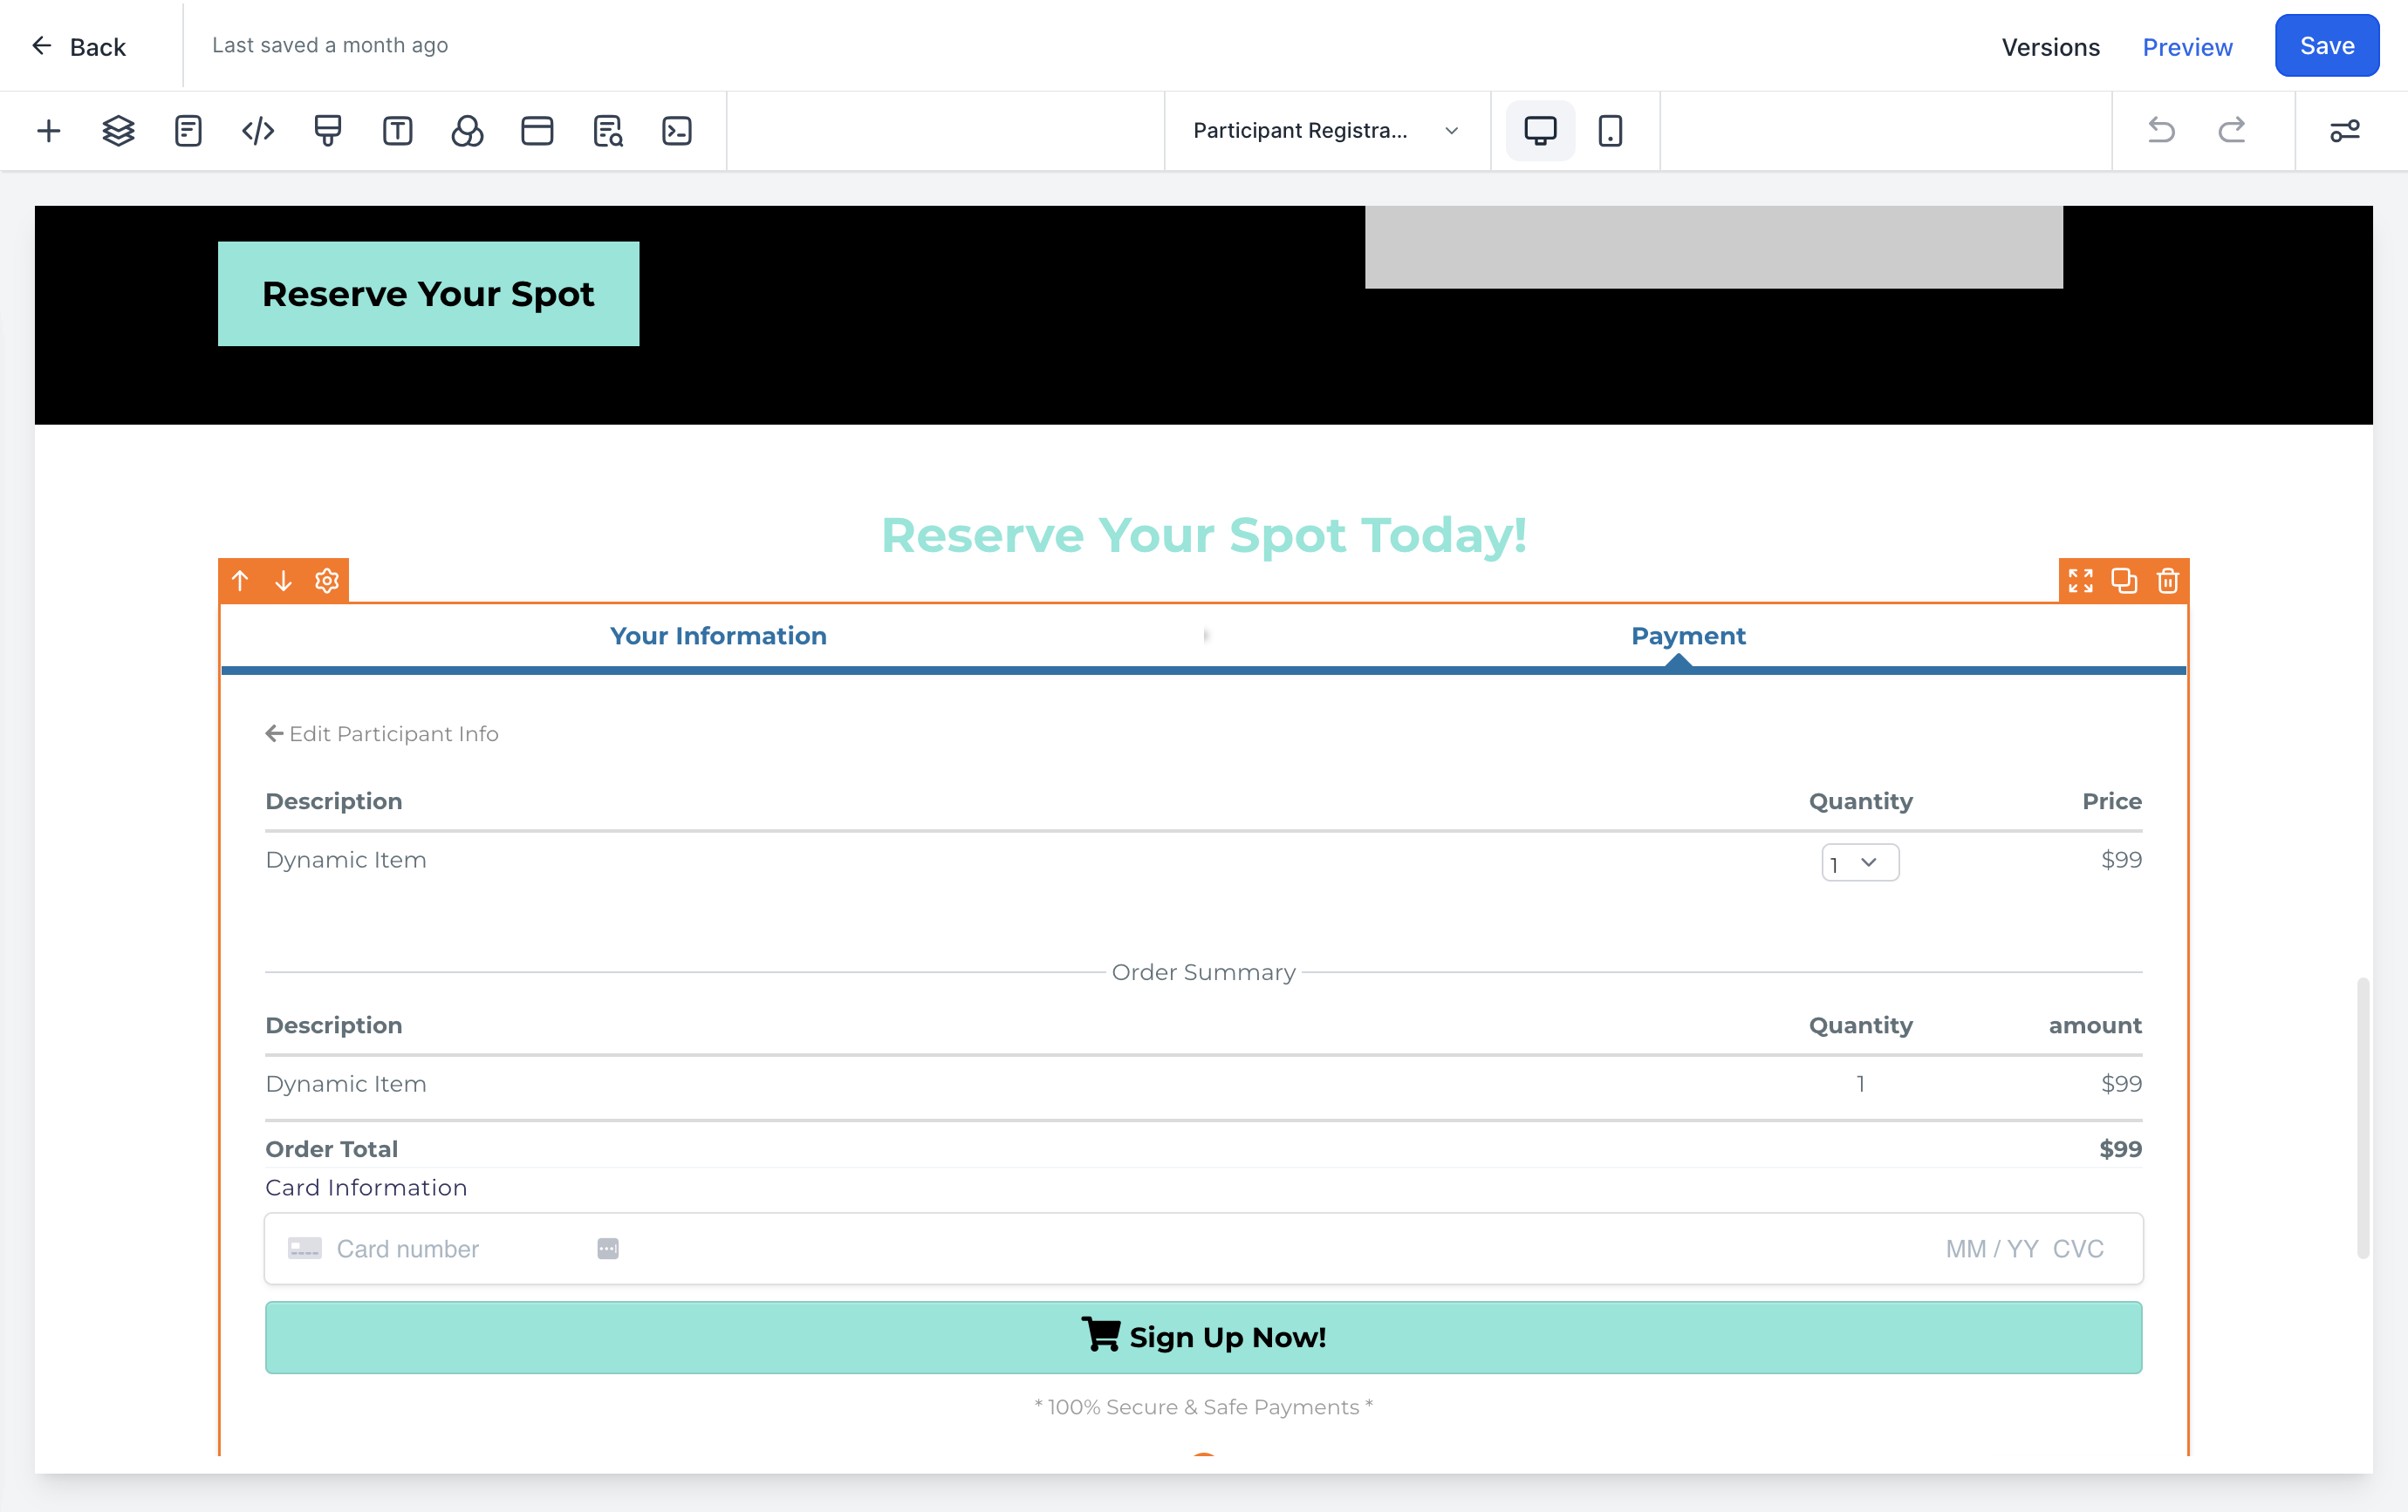The image size is (2408, 1512).
Task: Click the expand corners icon on element
Action: 2081,581
